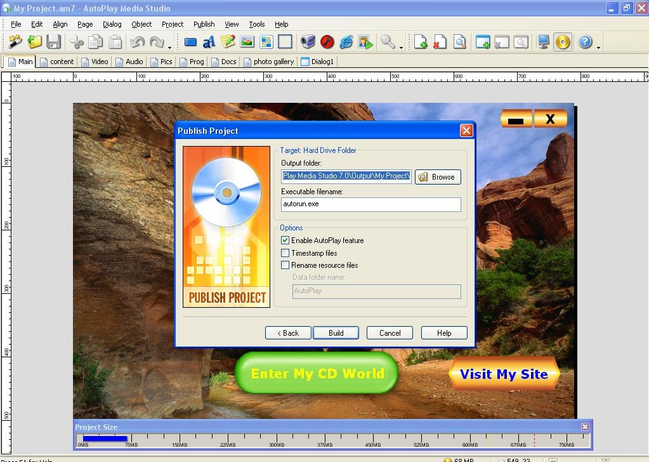The width and height of the screenshot is (649, 462).
Task: Click the Web browser object icon
Action: tap(346, 43)
